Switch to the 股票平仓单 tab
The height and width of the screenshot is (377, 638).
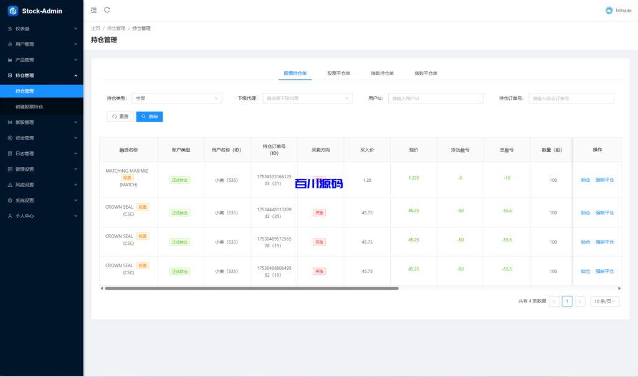[338, 73]
